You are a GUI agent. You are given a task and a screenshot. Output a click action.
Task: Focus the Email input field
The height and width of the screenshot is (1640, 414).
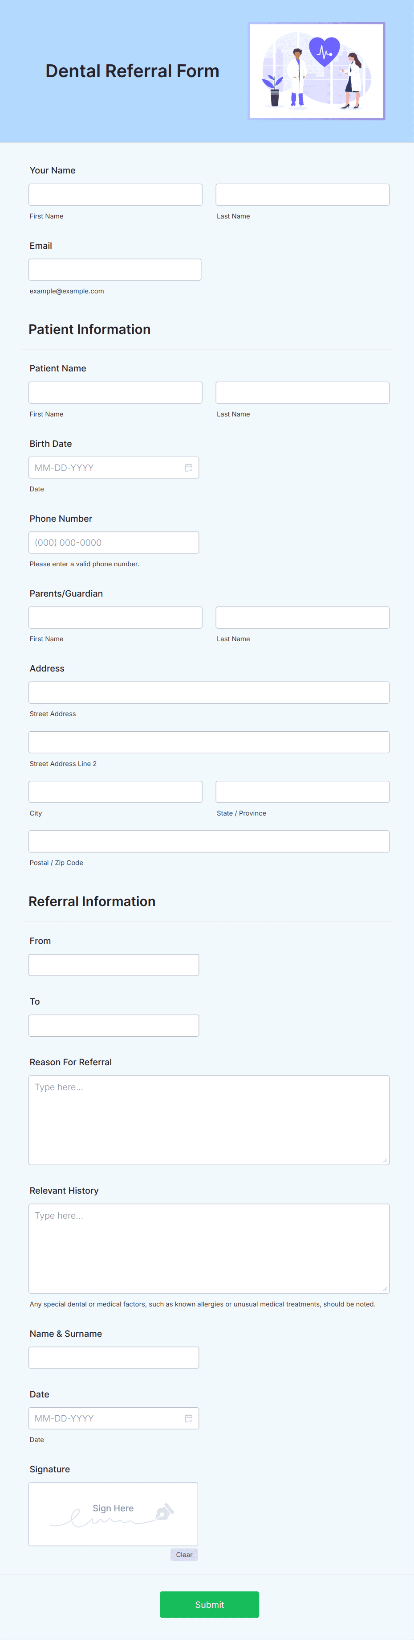click(114, 269)
